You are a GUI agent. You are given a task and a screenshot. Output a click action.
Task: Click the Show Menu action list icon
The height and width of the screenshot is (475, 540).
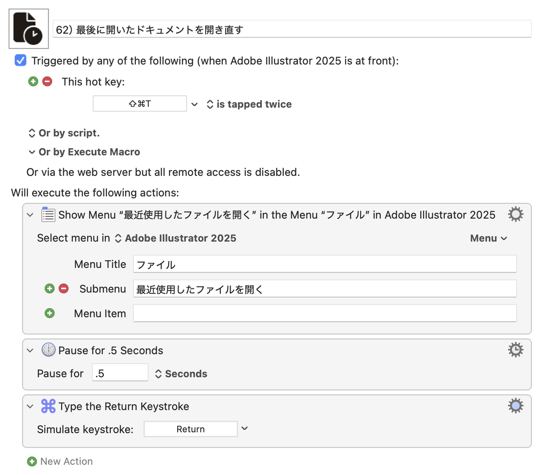coord(48,215)
